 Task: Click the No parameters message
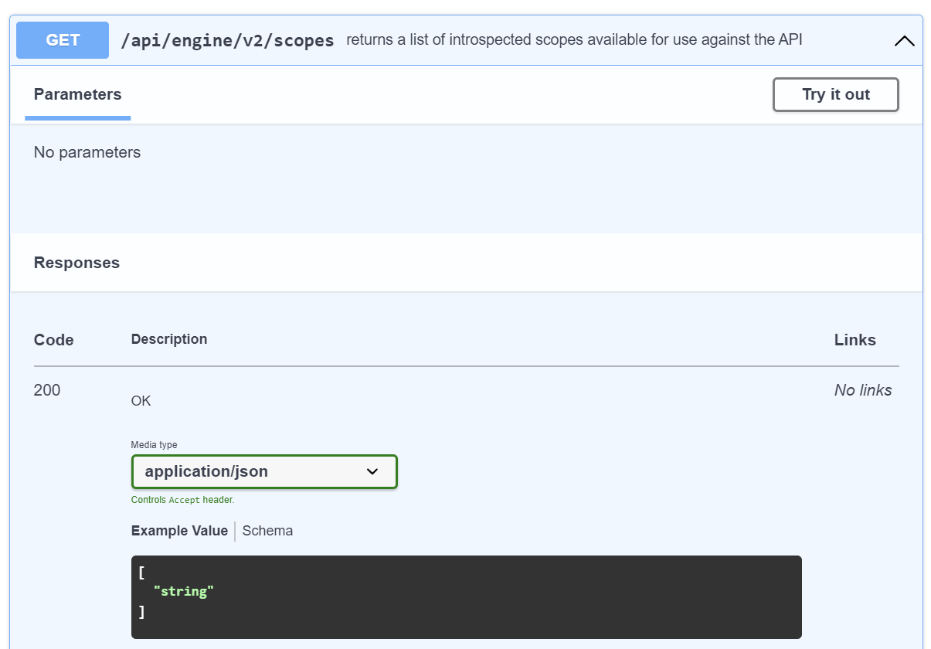(87, 152)
